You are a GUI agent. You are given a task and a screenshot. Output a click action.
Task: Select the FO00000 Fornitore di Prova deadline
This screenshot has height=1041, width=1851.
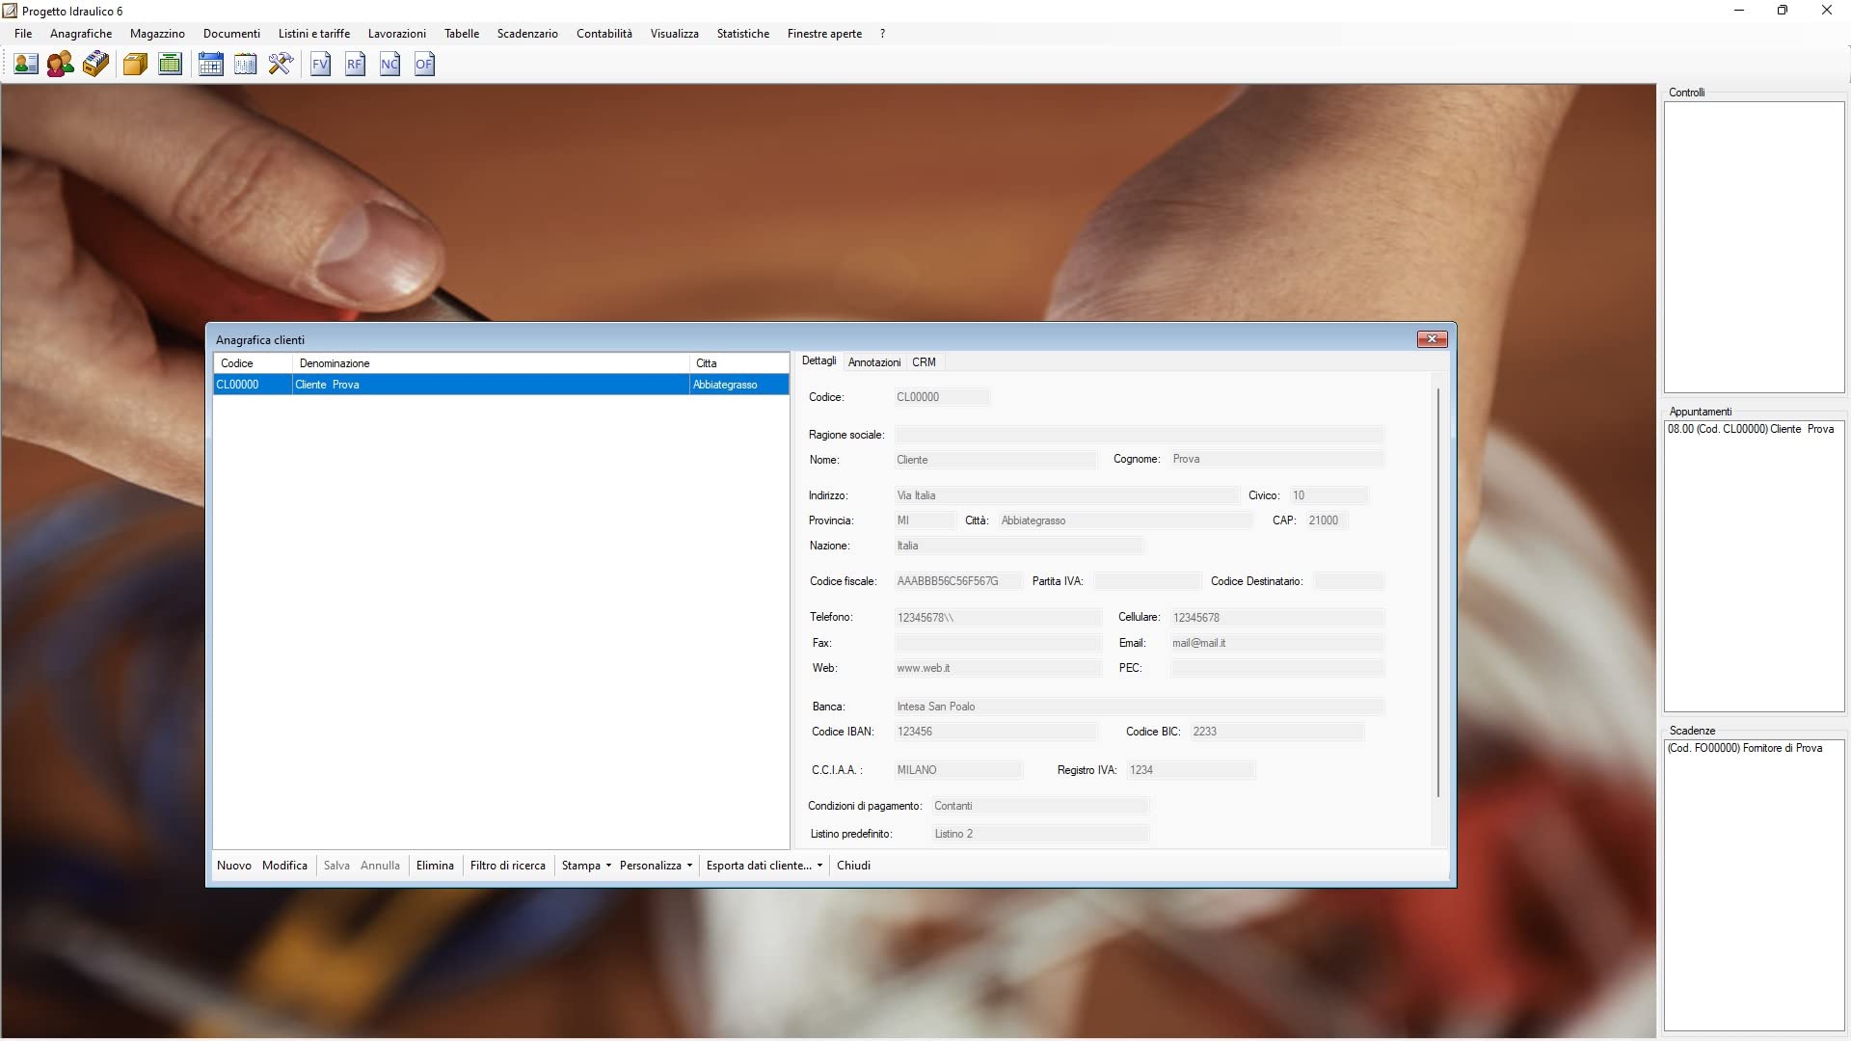1745,748
